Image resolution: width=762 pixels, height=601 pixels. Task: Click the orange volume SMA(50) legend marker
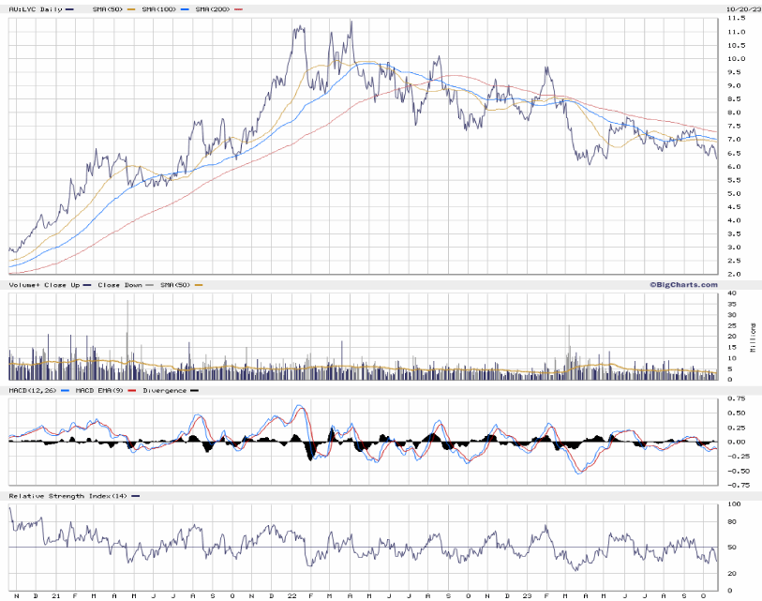[200, 284]
